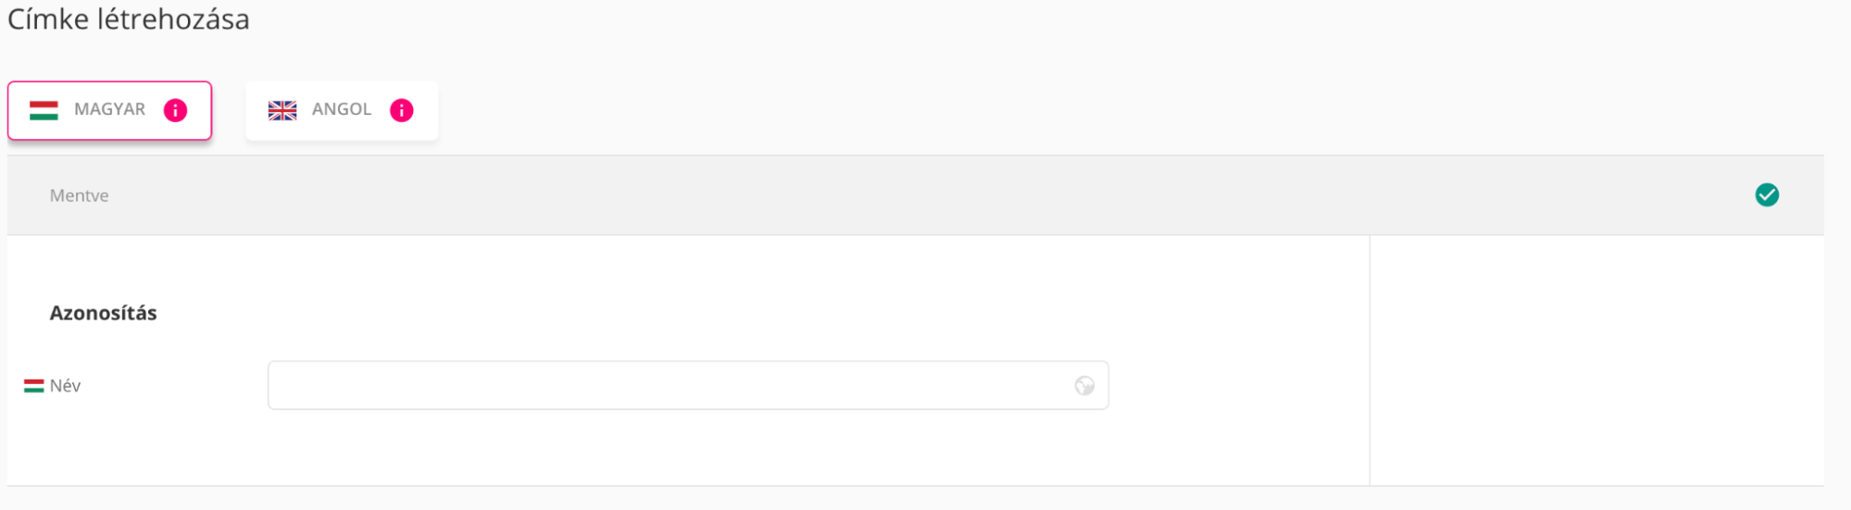1851x510 pixels.
Task: Click the middle of the gray status bar
Action: tap(915, 195)
